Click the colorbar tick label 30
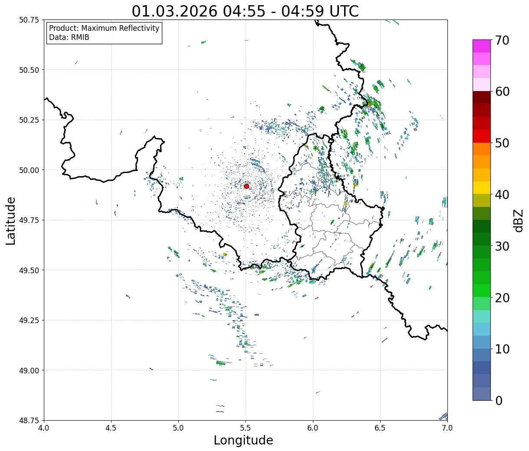 (502, 246)
